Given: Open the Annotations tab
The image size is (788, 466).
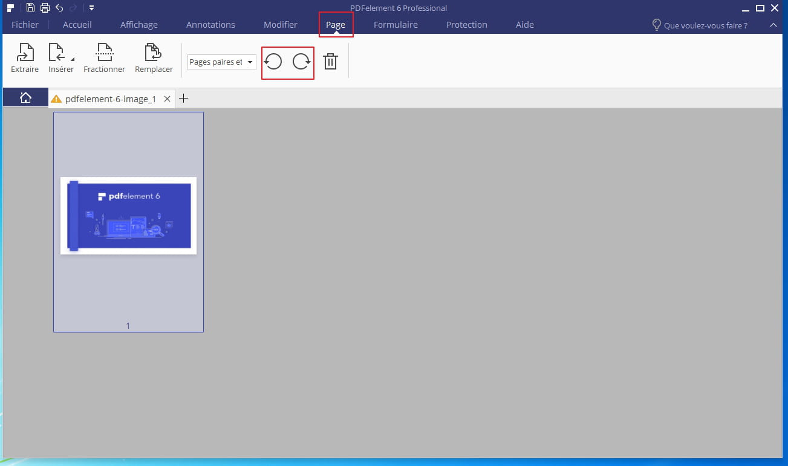Looking at the screenshot, I should tap(210, 25).
